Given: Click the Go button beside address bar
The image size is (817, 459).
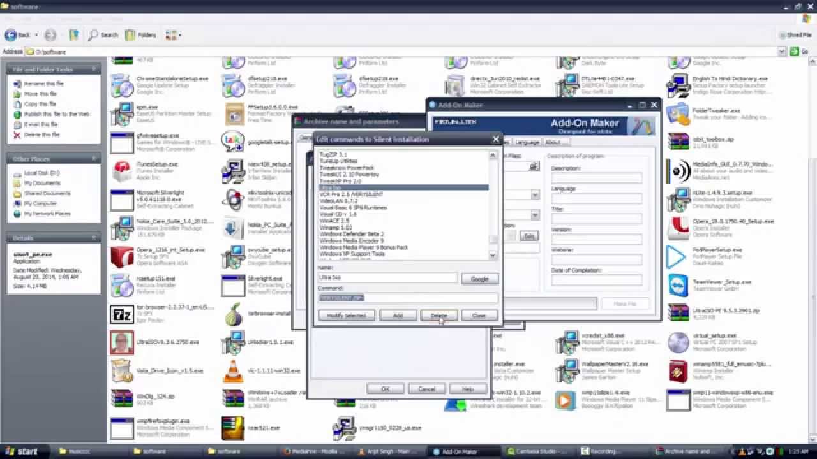Looking at the screenshot, I should [800, 52].
